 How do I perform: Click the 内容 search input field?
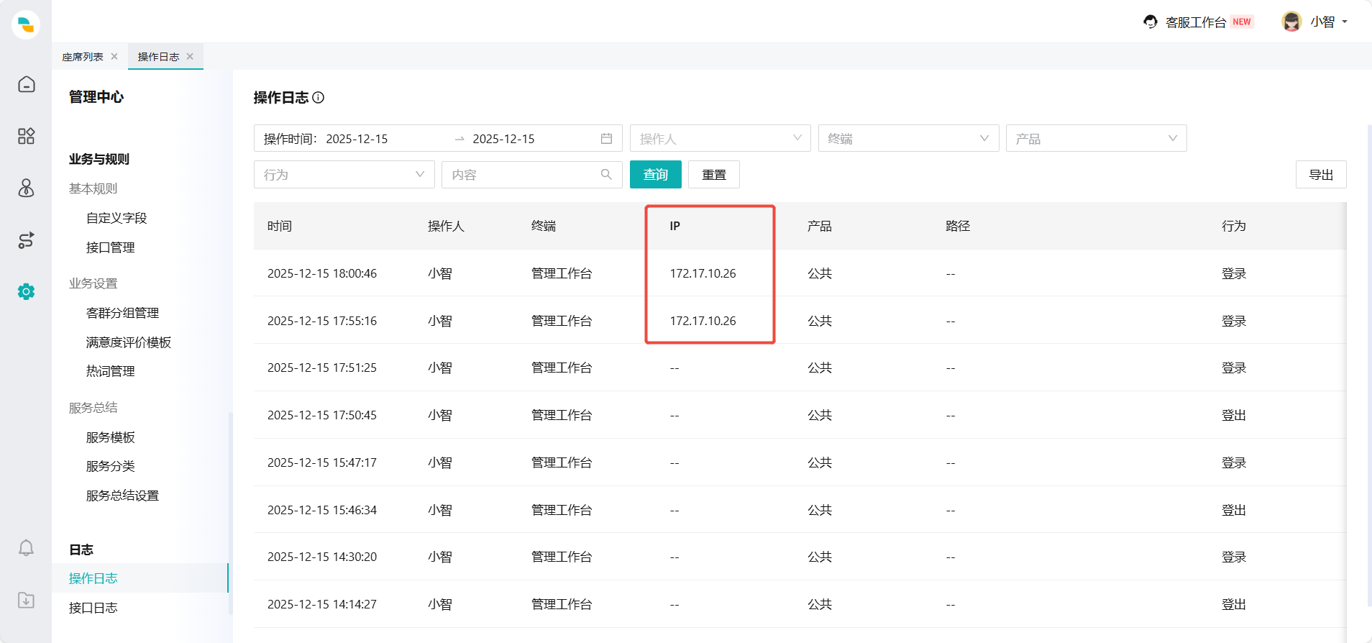pos(525,175)
